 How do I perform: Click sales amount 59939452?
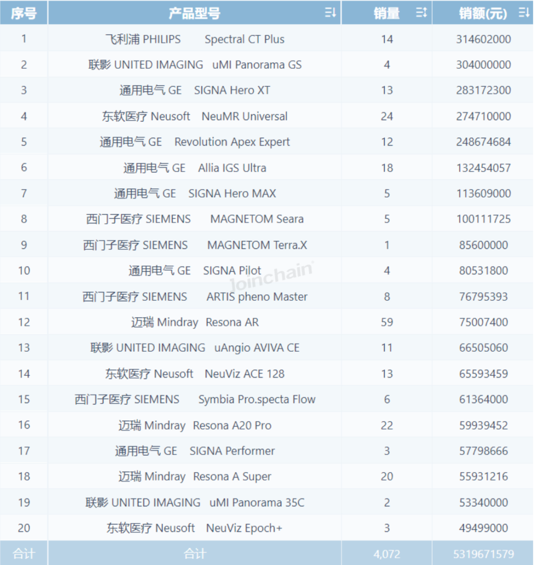(x=484, y=425)
